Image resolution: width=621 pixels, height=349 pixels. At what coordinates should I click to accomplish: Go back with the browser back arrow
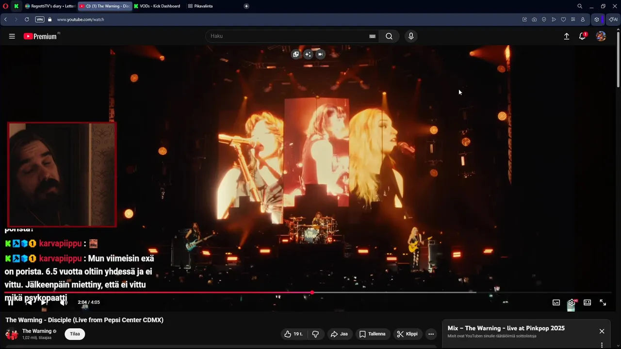5,19
